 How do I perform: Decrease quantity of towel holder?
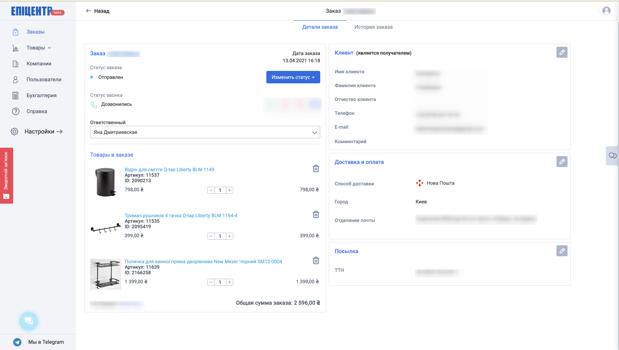click(x=211, y=236)
